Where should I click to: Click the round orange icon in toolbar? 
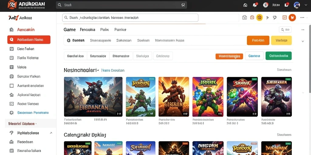[x=292, y=18]
